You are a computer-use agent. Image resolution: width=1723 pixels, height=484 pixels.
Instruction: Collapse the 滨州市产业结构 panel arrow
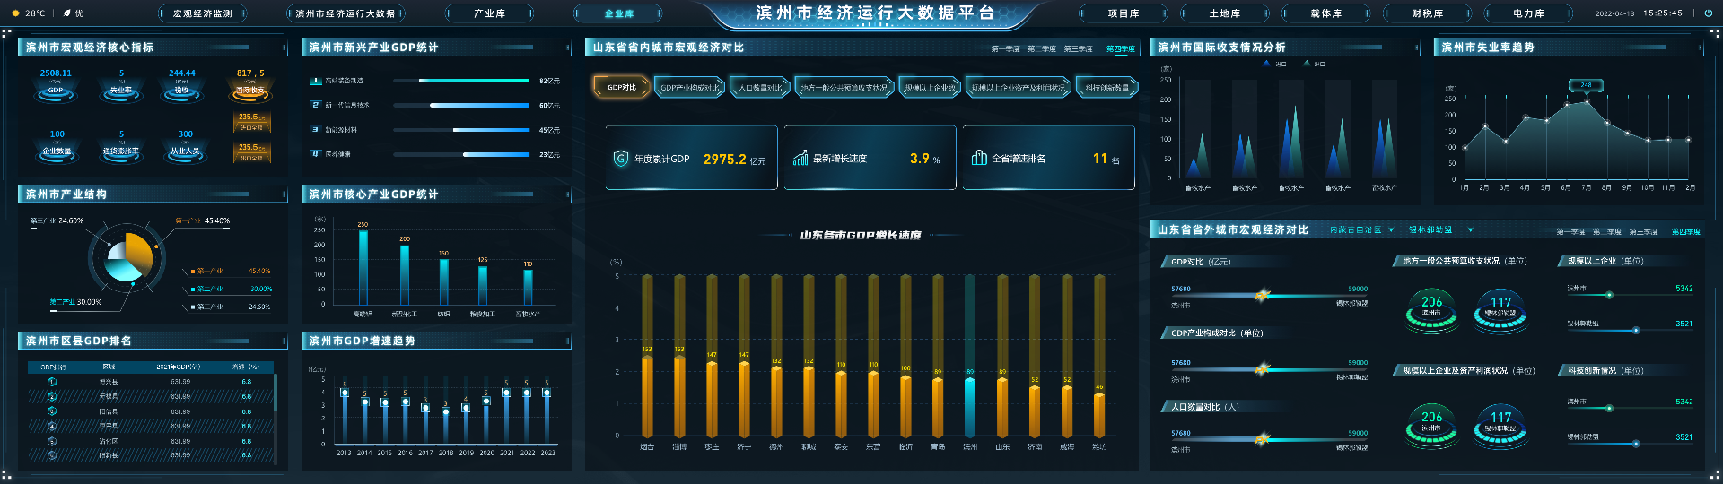point(284,194)
